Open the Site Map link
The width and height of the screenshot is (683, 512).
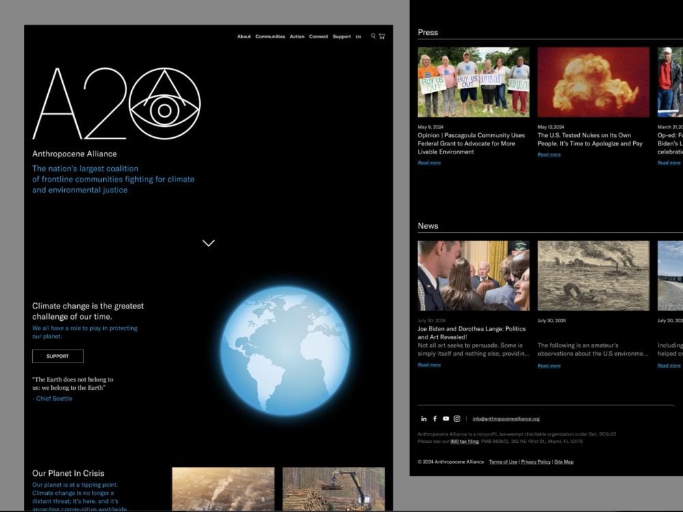[563, 462]
